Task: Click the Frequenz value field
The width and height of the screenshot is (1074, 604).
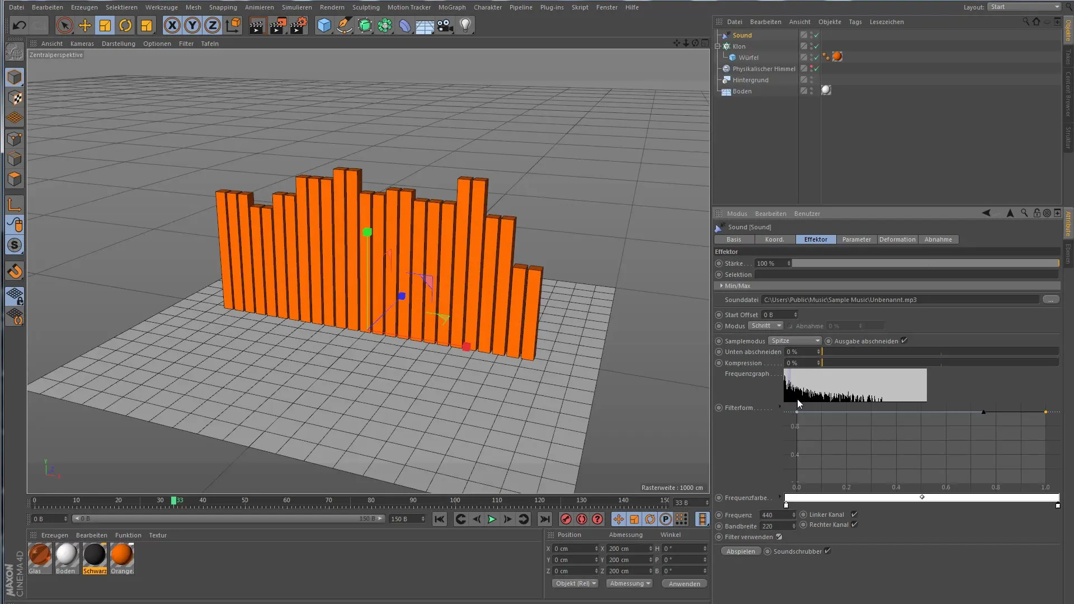Action: pyautogui.click(x=777, y=515)
